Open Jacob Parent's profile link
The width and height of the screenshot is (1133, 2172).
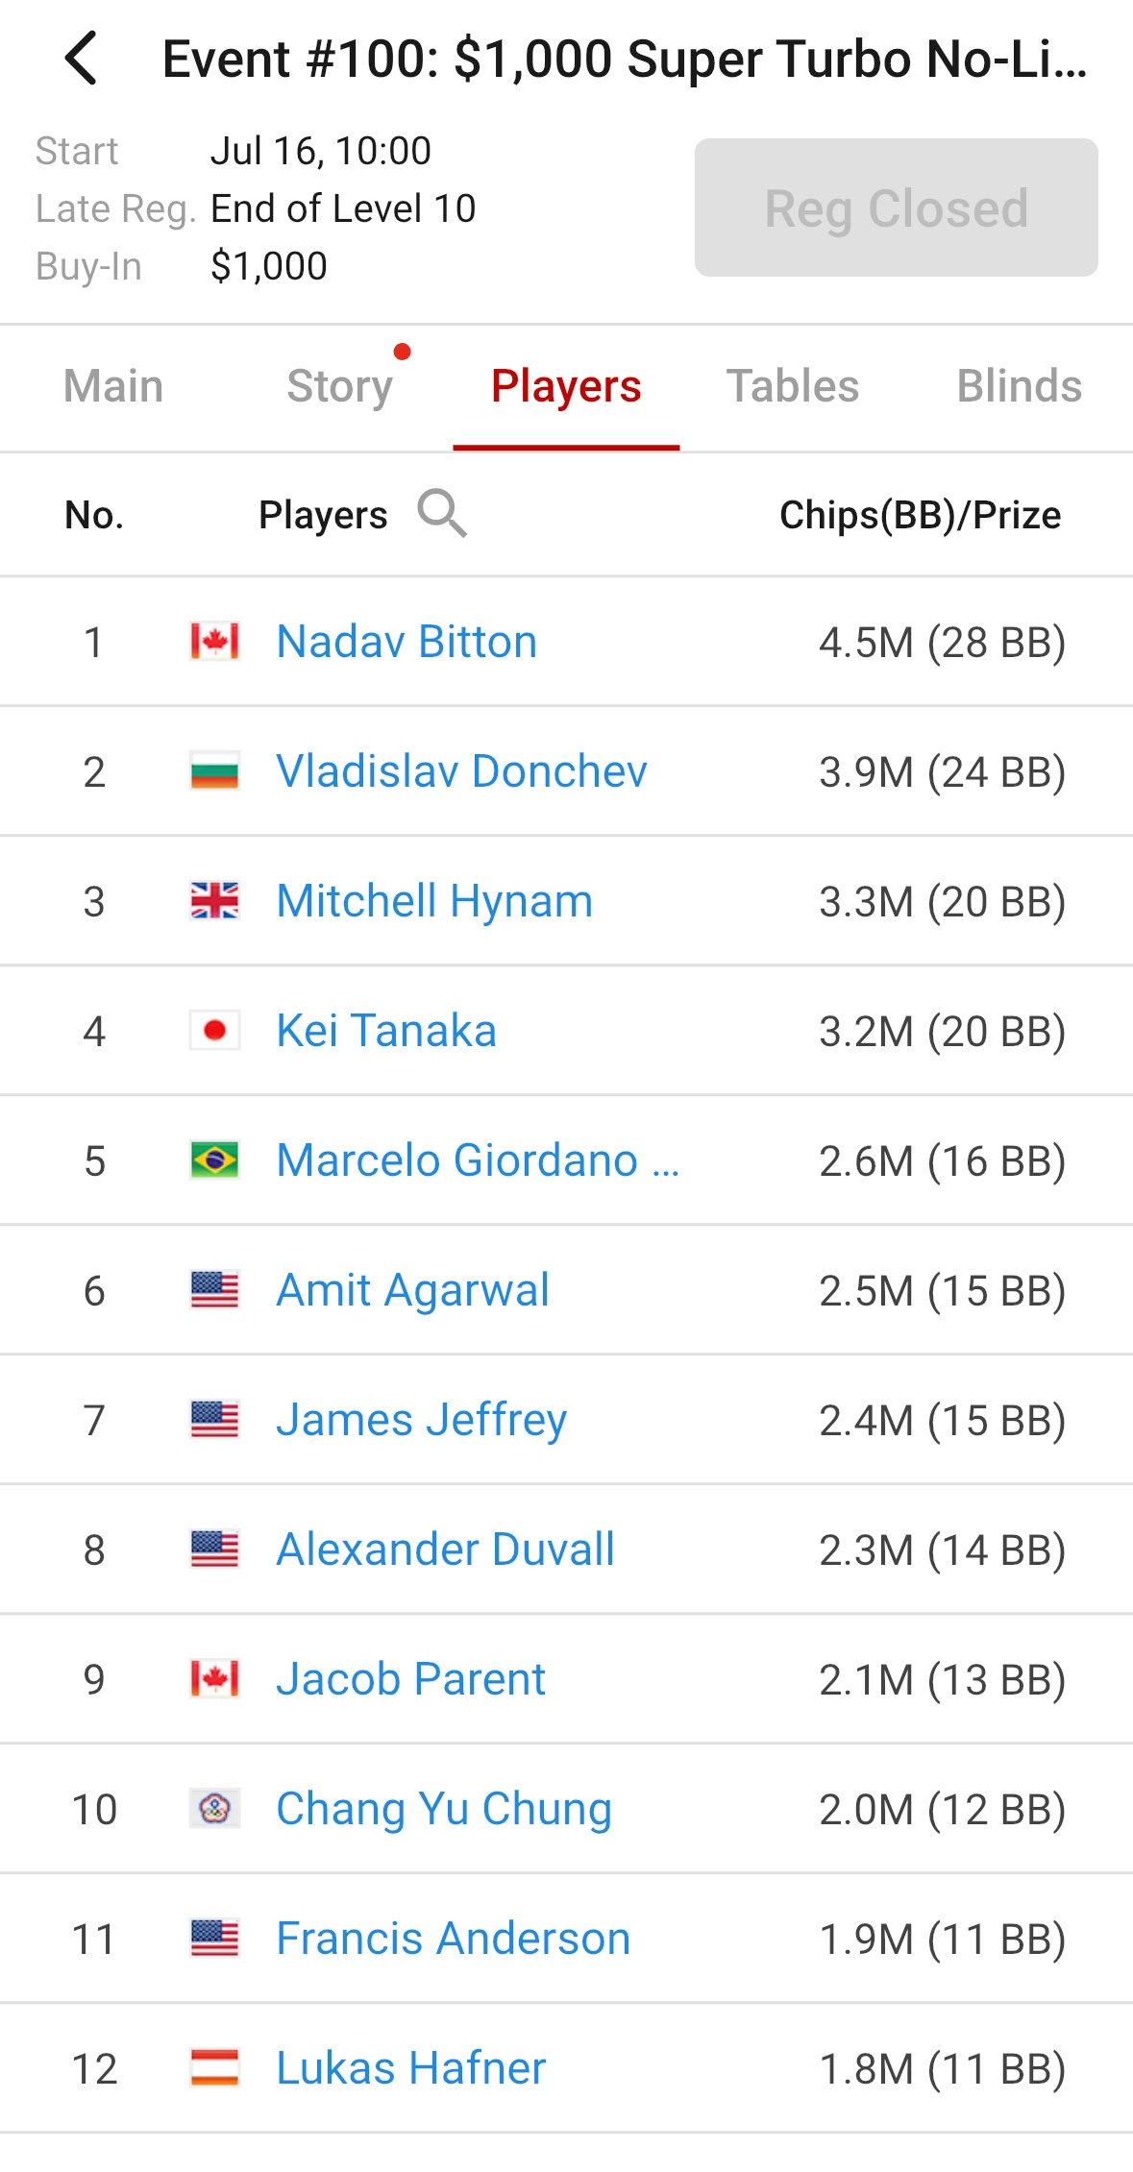(410, 1679)
